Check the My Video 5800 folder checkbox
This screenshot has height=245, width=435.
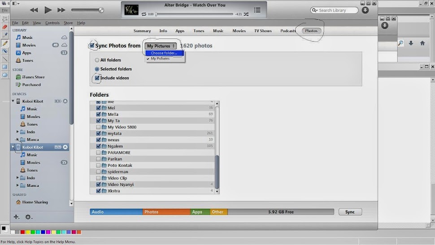click(98, 127)
